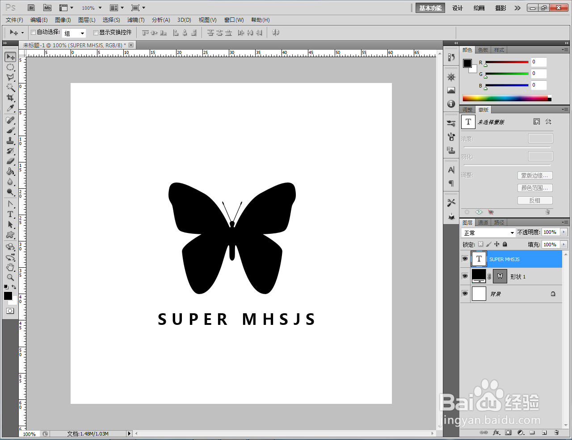The height and width of the screenshot is (440, 572).
Task: Select the Move tool
Action: [10, 57]
